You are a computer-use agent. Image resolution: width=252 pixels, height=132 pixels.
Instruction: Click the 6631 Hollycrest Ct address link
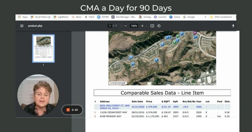click(x=114, y=107)
